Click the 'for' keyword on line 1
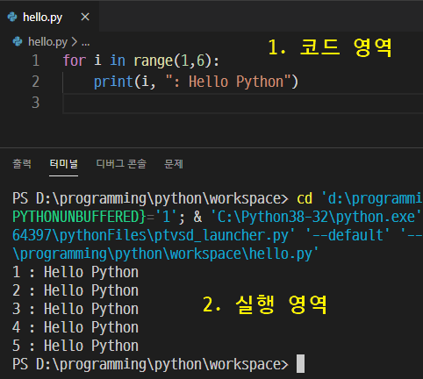 75,61
